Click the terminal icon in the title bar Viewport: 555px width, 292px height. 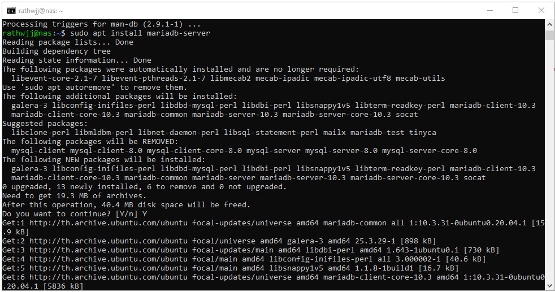click(x=11, y=10)
